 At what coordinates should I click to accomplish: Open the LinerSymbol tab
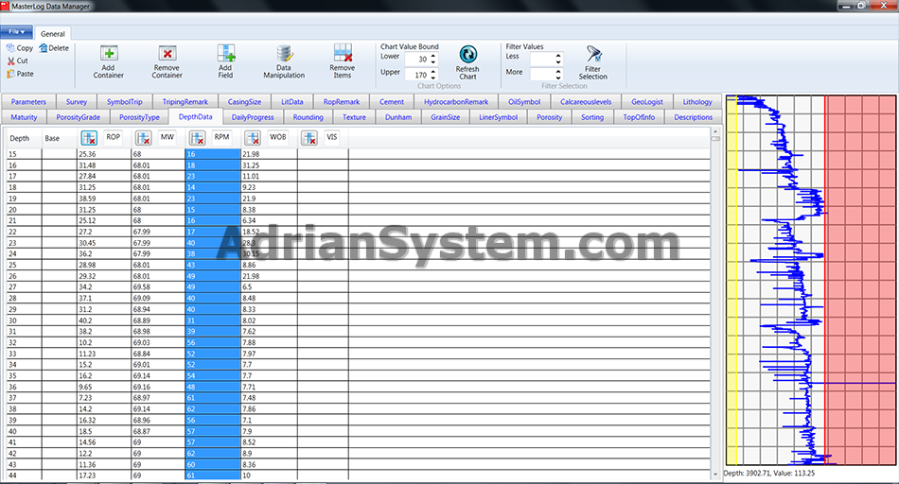(498, 117)
